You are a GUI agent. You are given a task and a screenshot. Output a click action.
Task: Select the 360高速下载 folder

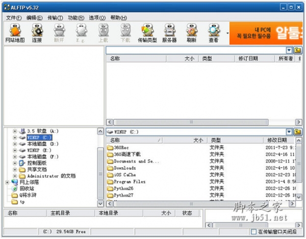[x=124, y=154]
